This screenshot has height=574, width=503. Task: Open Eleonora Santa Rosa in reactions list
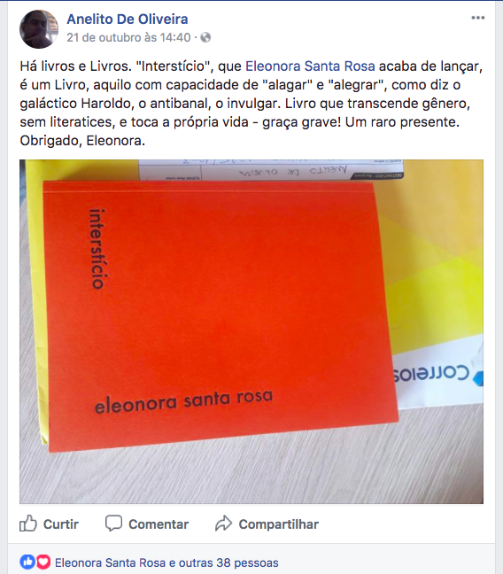(x=110, y=562)
